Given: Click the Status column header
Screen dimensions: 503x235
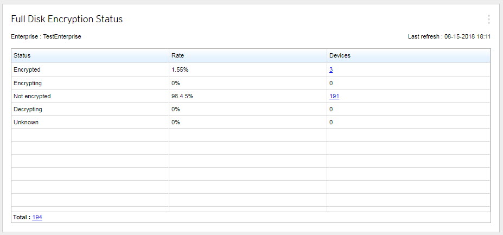Looking at the screenshot, I should click(x=22, y=55).
